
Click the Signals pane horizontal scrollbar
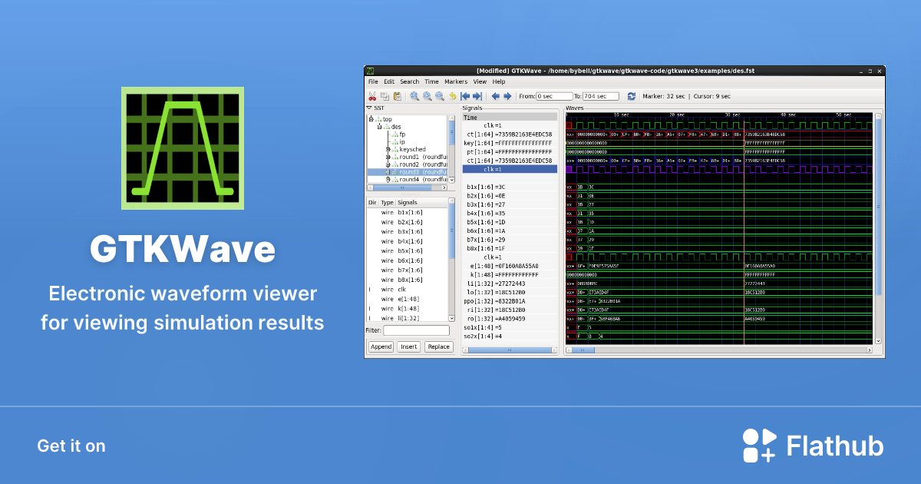pyautogui.click(x=510, y=350)
